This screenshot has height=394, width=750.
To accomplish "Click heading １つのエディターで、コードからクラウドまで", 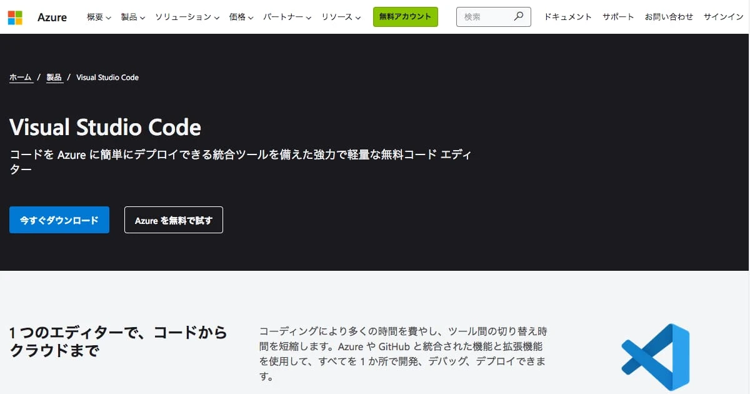I will 118,341.
